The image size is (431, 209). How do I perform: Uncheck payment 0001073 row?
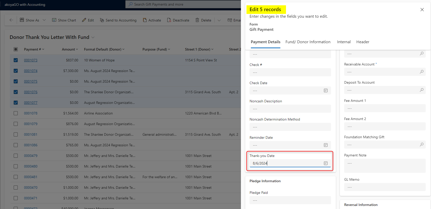click(x=16, y=60)
